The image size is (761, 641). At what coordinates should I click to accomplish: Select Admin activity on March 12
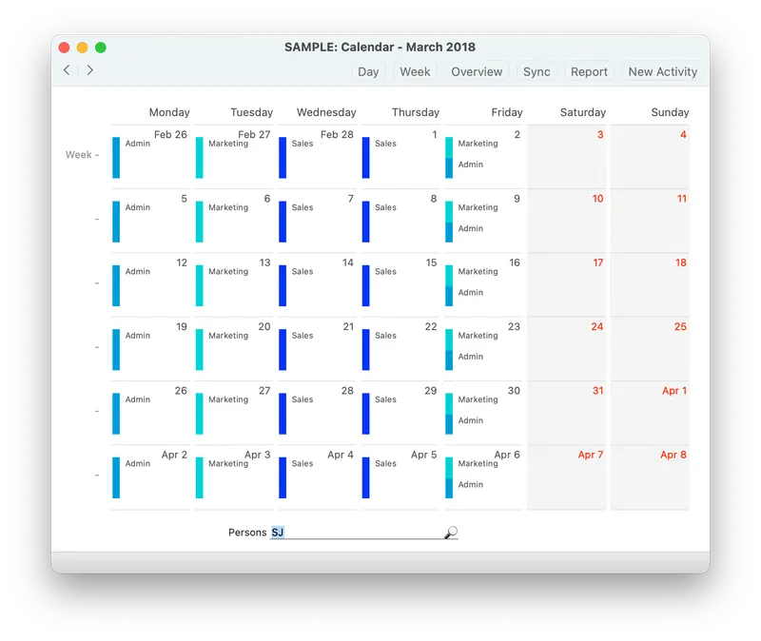pyautogui.click(x=137, y=272)
